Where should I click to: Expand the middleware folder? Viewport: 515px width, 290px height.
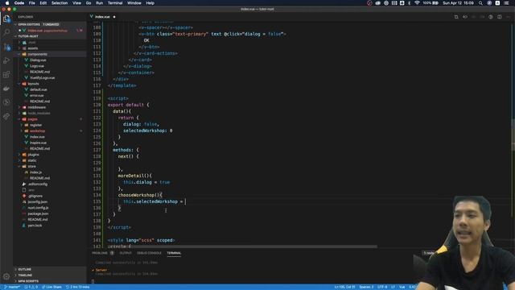[19, 107]
